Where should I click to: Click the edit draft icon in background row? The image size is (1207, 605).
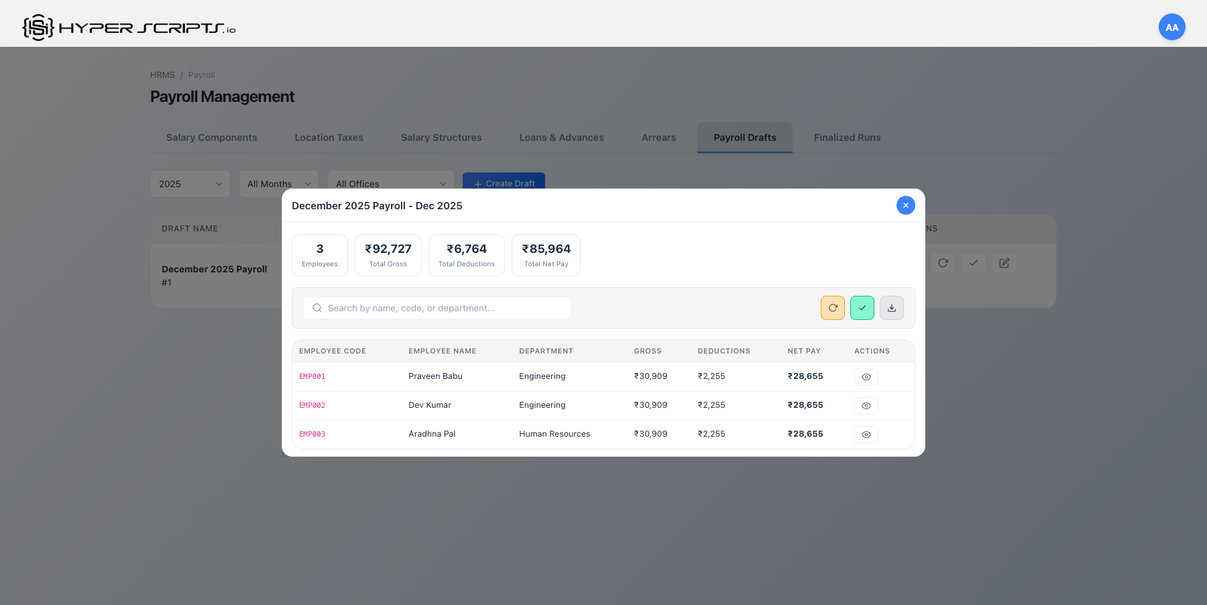tap(1004, 263)
